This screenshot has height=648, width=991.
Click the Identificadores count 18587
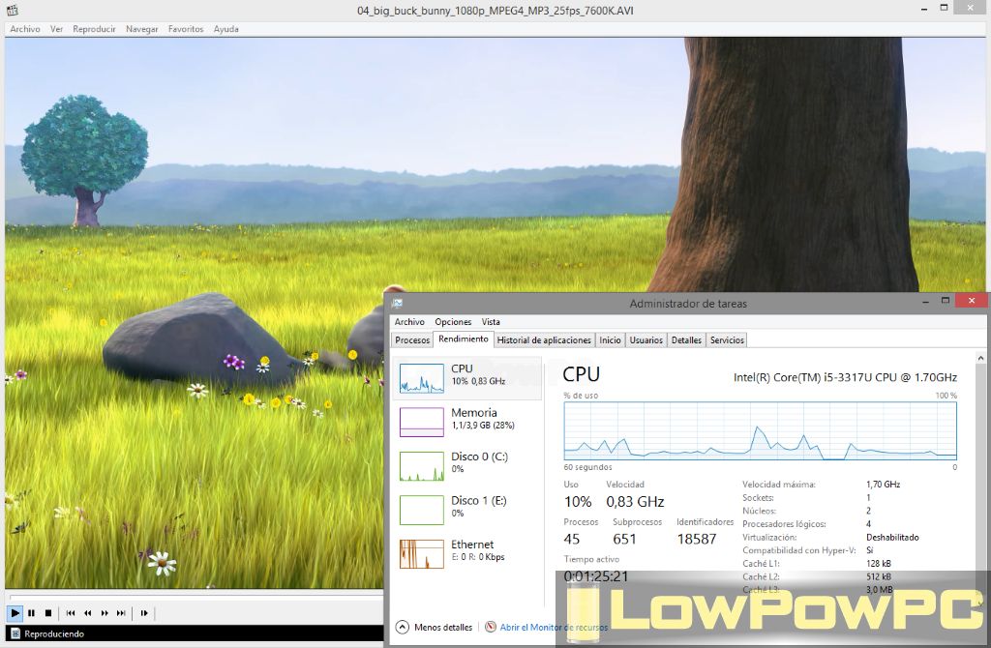(x=697, y=539)
